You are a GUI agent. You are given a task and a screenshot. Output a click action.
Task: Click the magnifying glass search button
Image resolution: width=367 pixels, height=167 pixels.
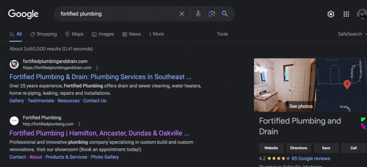coord(225,14)
